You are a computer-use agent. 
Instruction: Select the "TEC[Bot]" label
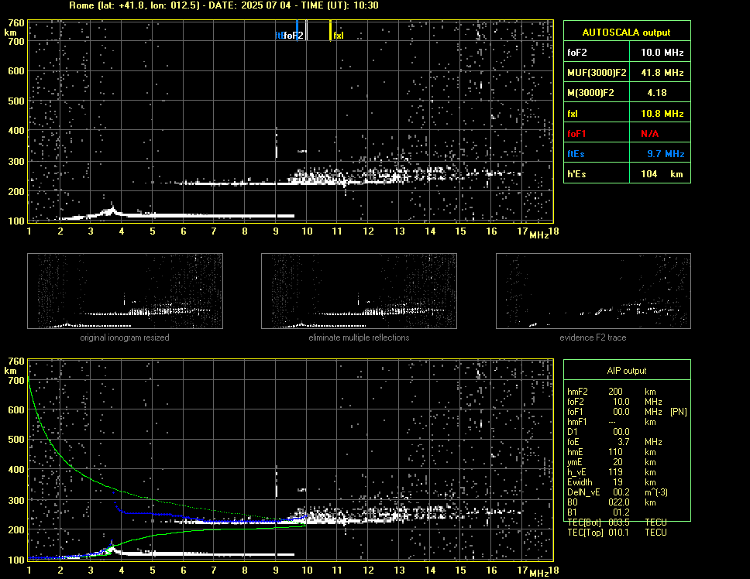pyautogui.click(x=585, y=522)
